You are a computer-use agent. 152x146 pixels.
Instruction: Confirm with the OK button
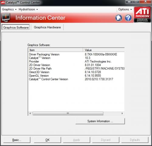47,140
